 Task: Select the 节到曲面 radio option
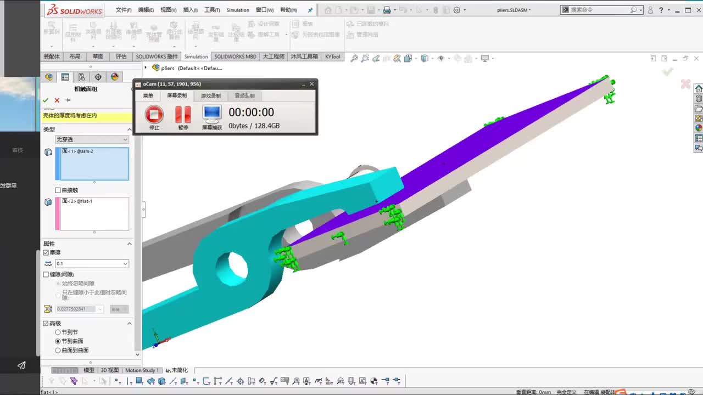point(58,341)
